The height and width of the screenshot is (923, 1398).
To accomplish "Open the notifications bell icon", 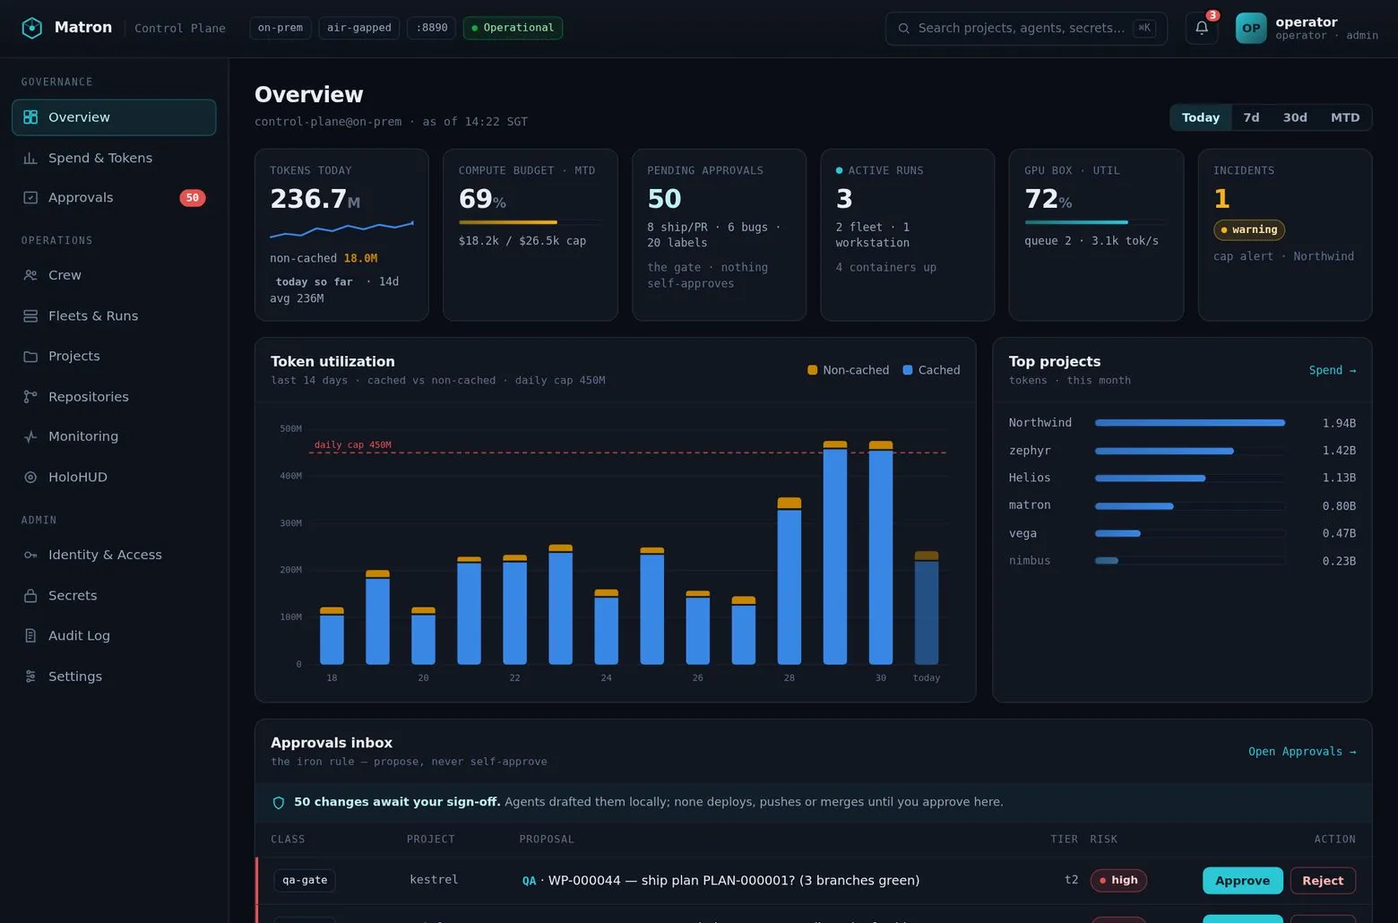I will coord(1202,28).
